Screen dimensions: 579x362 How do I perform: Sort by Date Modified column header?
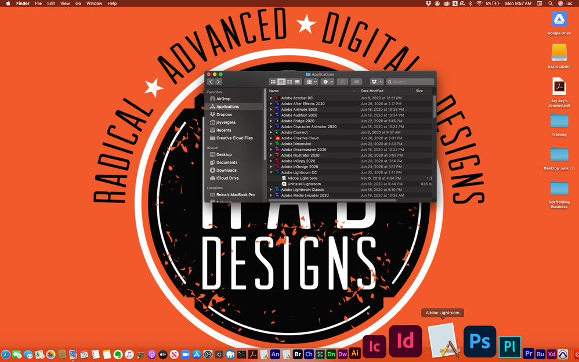[385, 91]
